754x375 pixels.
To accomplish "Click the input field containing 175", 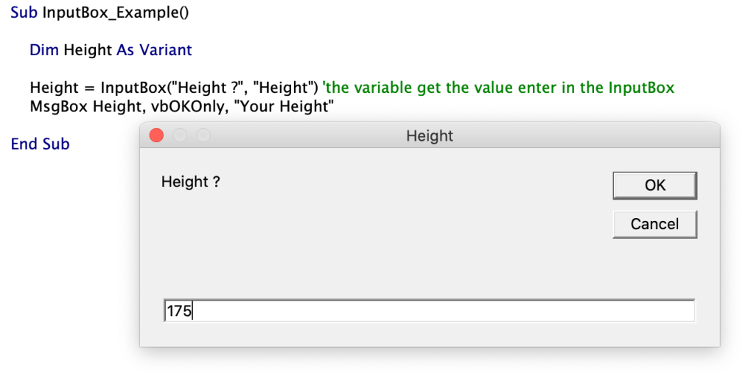I will coord(429,311).
